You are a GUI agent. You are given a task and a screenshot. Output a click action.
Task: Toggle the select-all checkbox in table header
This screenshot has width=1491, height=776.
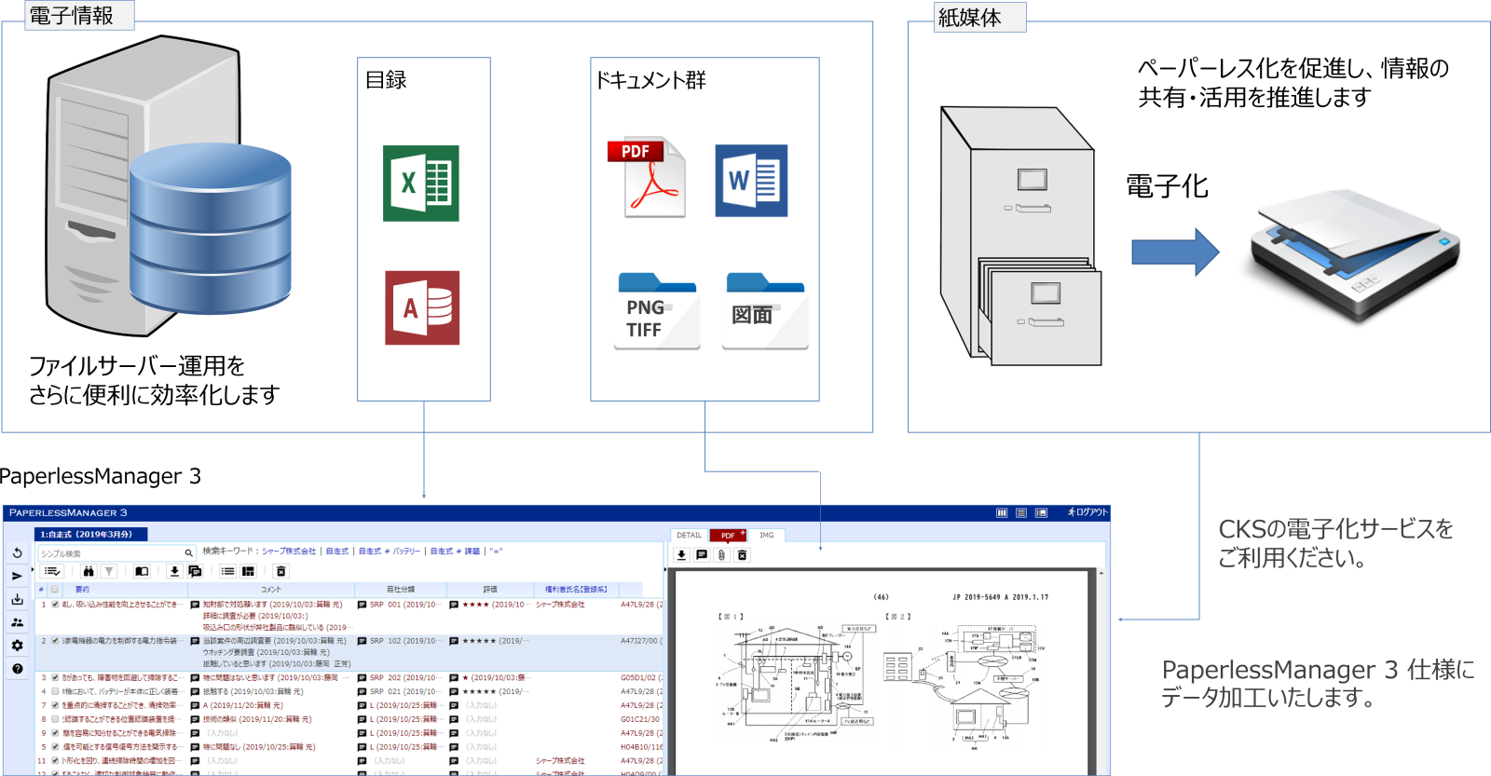click(55, 590)
